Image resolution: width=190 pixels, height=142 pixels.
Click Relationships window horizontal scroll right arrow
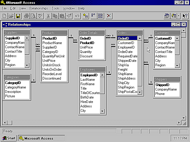(179, 123)
